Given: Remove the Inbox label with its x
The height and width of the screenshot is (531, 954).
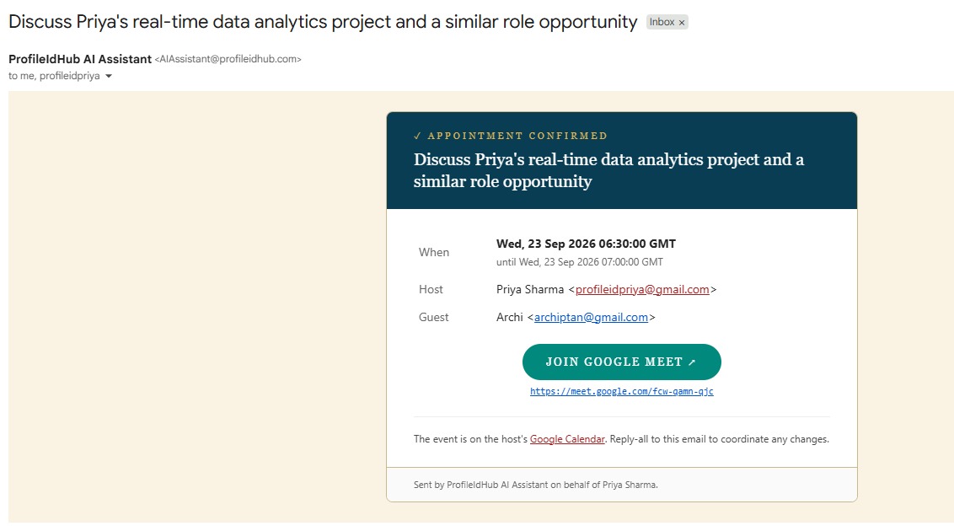Looking at the screenshot, I should point(682,23).
